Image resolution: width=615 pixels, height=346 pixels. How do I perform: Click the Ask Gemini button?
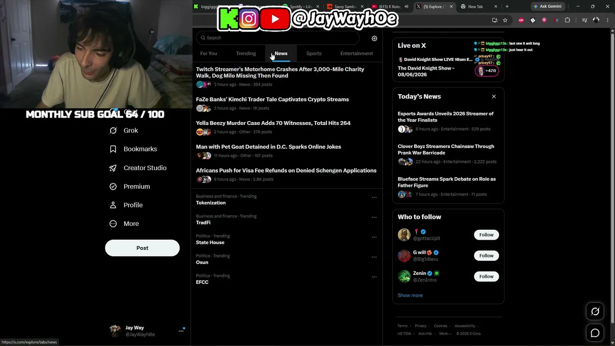coord(547,7)
